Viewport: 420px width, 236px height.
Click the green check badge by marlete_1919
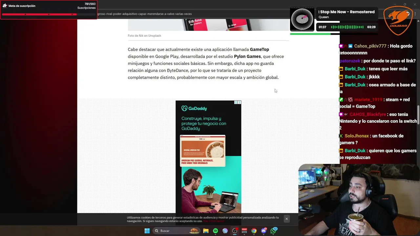[x=341, y=100]
